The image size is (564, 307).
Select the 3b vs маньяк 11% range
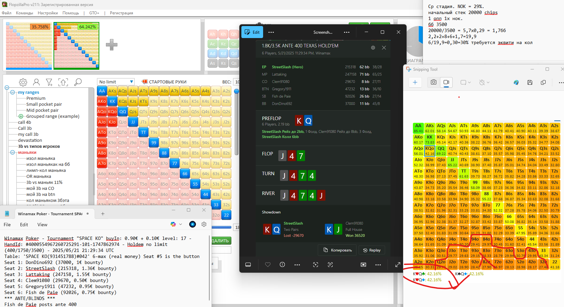tap(44, 183)
